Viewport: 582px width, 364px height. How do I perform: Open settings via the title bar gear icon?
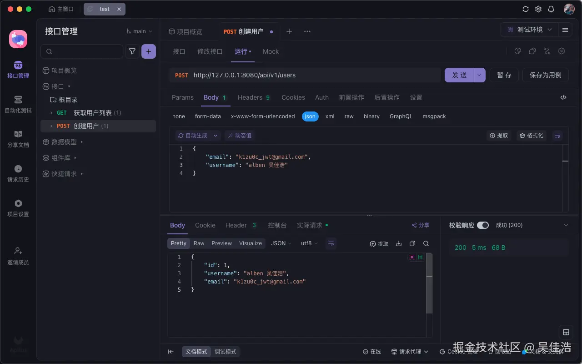click(538, 9)
